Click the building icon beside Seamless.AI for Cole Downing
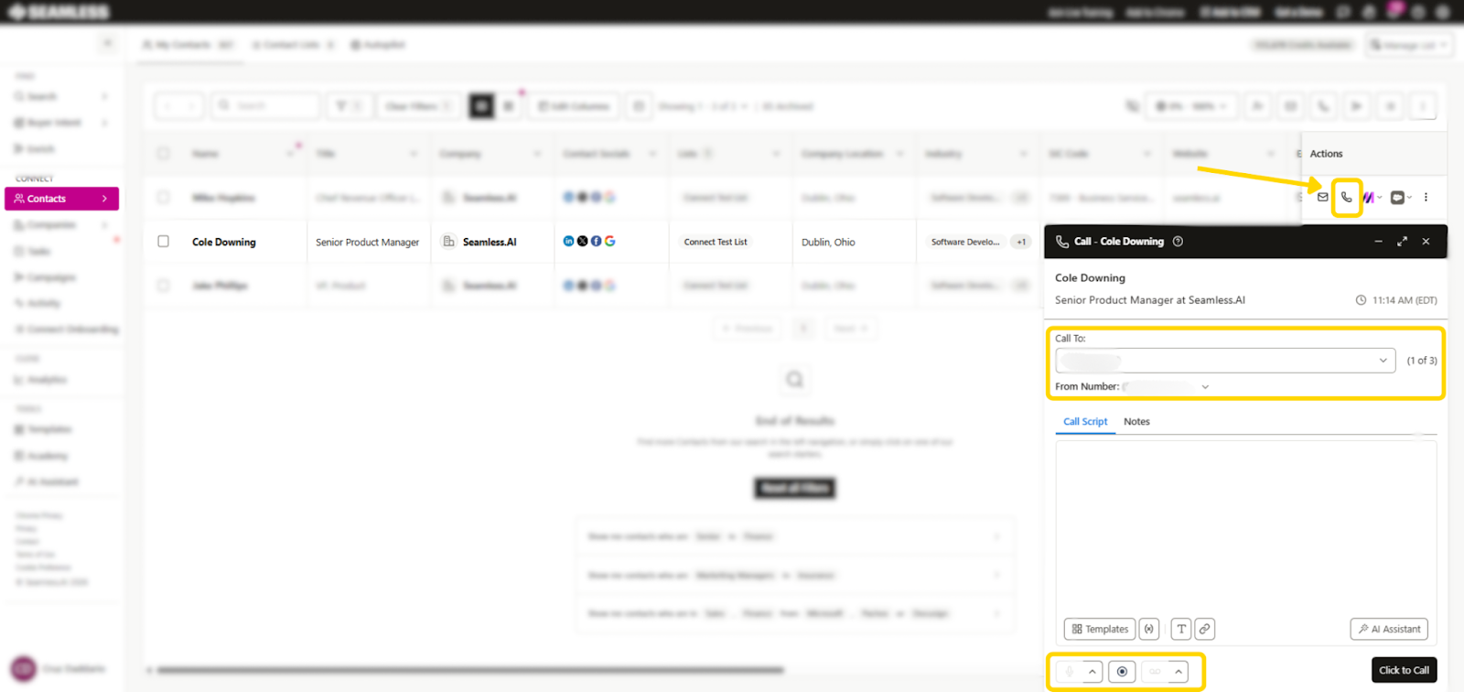The image size is (1464, 692). pos(448,242)
